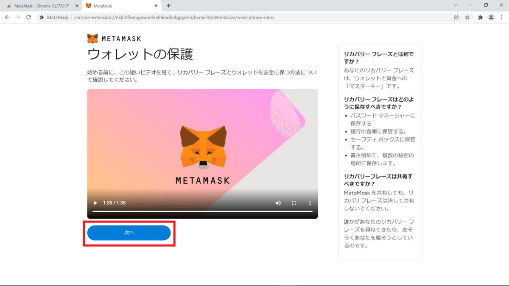Open the Extensions puzzle menu in the toolbar
509x286 pixels.
tap(481, 17)
